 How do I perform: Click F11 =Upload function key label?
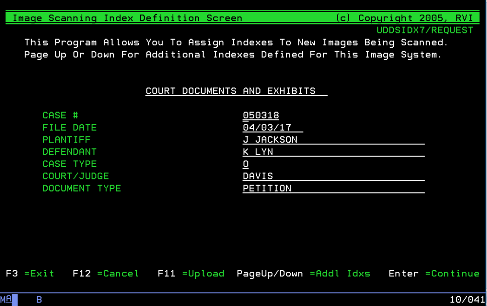(191, 273)
